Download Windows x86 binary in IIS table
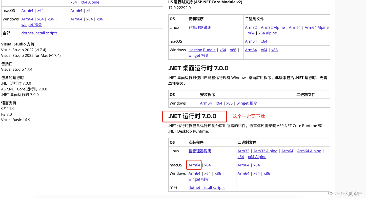The height and width of the screenshot is (198, 366). pyautogui.click(x=274, y=50)
